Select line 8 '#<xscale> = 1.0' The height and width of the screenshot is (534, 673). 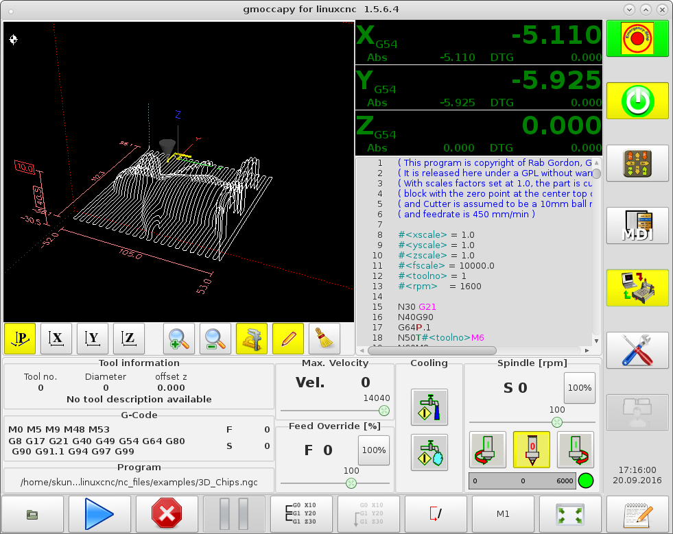point(436,234)
